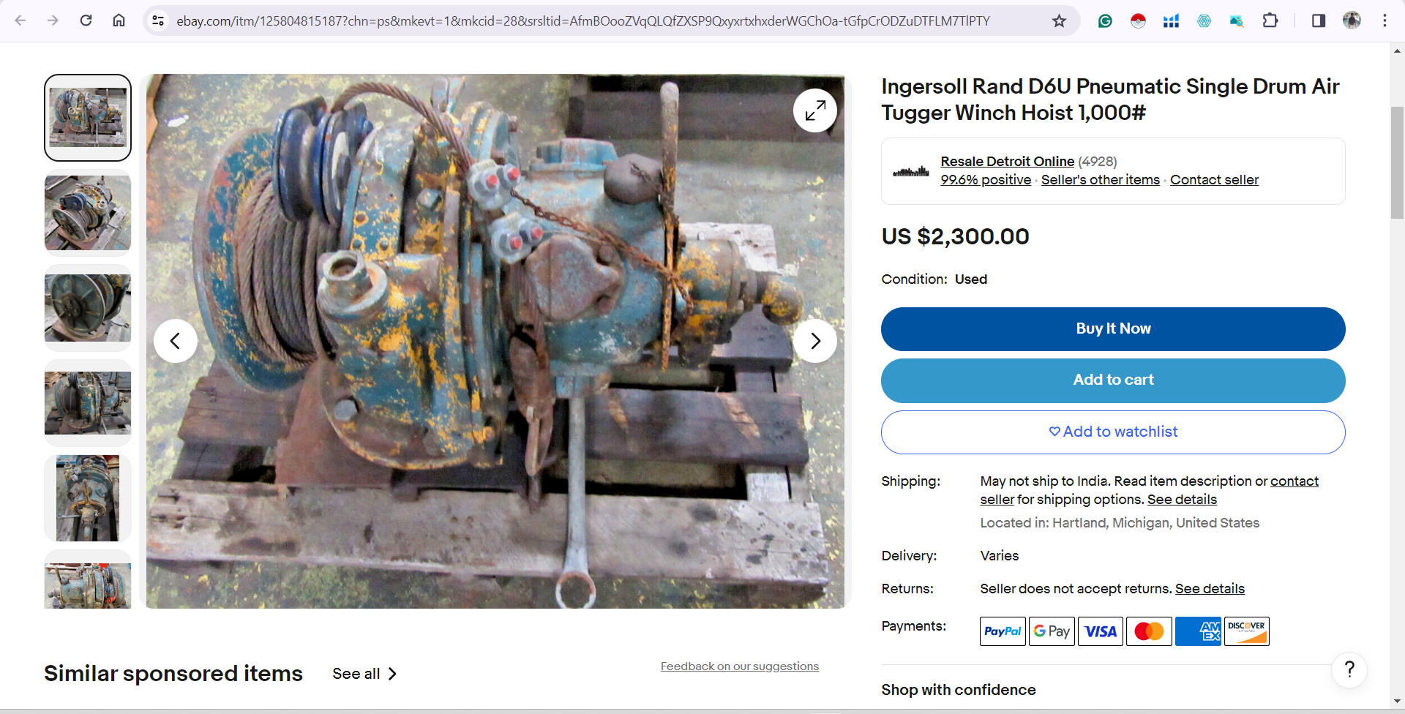Click the Mastercard payment icon
The image size is (1405, 714).
pyautogui.click(x=1149, y=631)
